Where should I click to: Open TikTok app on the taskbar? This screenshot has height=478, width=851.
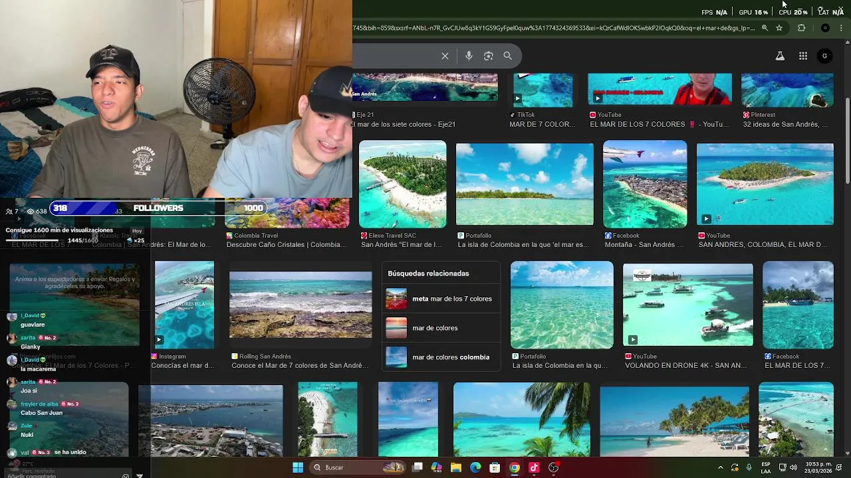pyautogui.click(x=534, y=467)
